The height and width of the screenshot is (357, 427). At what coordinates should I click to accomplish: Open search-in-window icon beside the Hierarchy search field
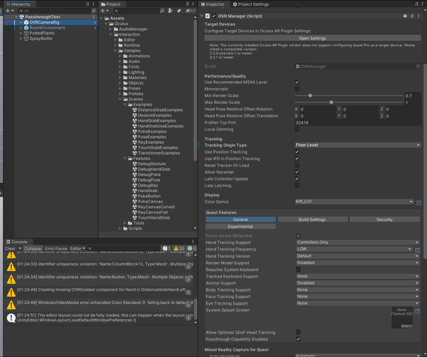[94, 11]
